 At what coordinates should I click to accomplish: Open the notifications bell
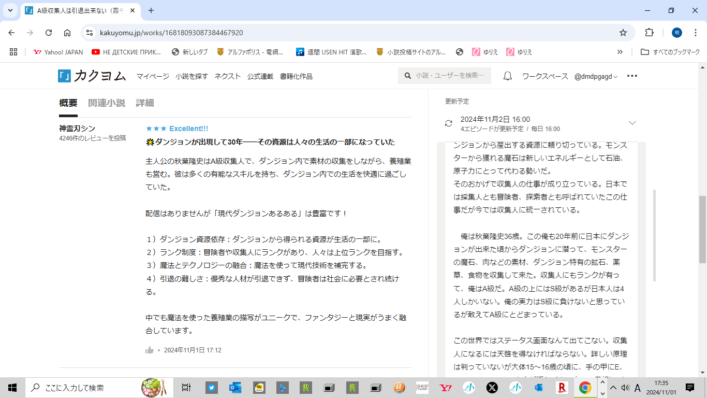pyautogui.click(x=508, y=76)
